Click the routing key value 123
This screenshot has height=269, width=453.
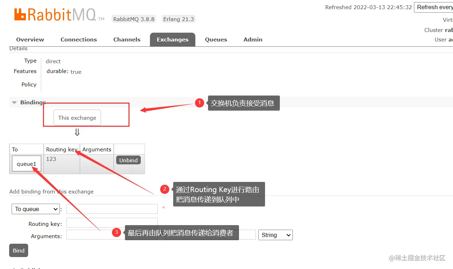pyautogui.click(x=51, y=159)
